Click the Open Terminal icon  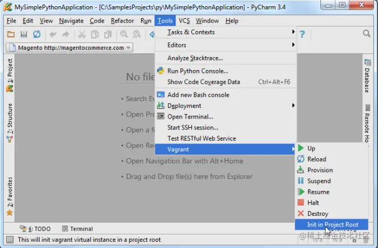(x=161, y=116)
